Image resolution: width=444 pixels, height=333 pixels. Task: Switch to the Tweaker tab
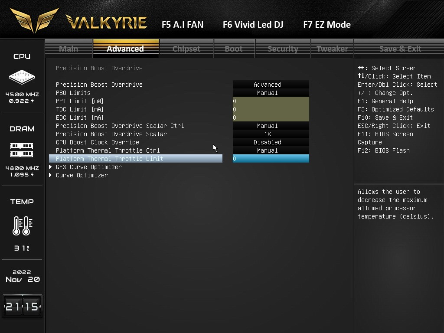point(332,49)
